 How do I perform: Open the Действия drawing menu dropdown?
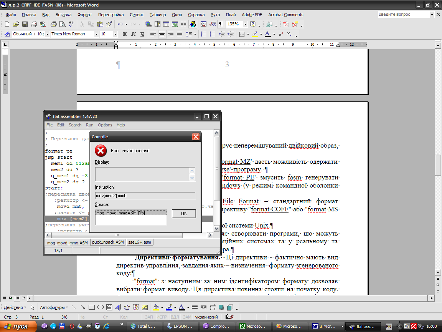coord(15,307)
